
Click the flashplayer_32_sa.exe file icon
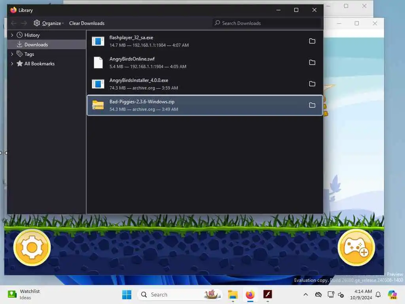tap(98, 41)
